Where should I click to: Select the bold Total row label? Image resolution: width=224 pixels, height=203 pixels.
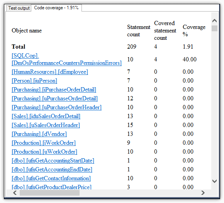point(19,47)
